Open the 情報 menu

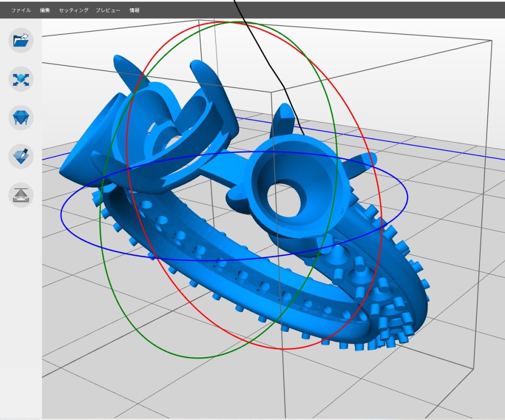[134, 10]
